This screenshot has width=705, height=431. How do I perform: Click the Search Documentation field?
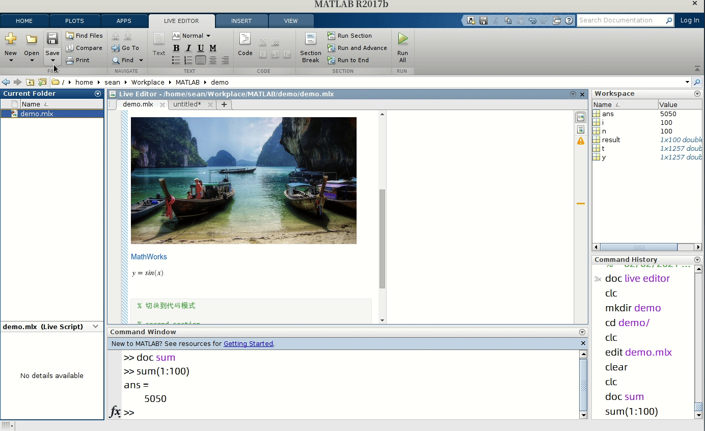coord(620,20)
